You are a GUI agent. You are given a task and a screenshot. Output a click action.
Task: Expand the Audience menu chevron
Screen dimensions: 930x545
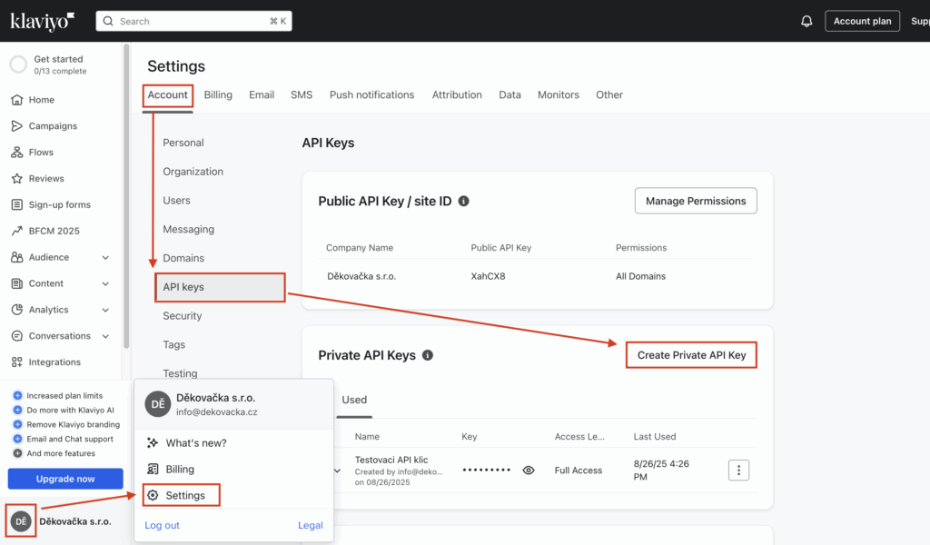click(x=105, y=257)
